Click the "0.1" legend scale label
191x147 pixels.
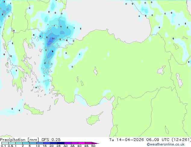click(x=3, y=146)
